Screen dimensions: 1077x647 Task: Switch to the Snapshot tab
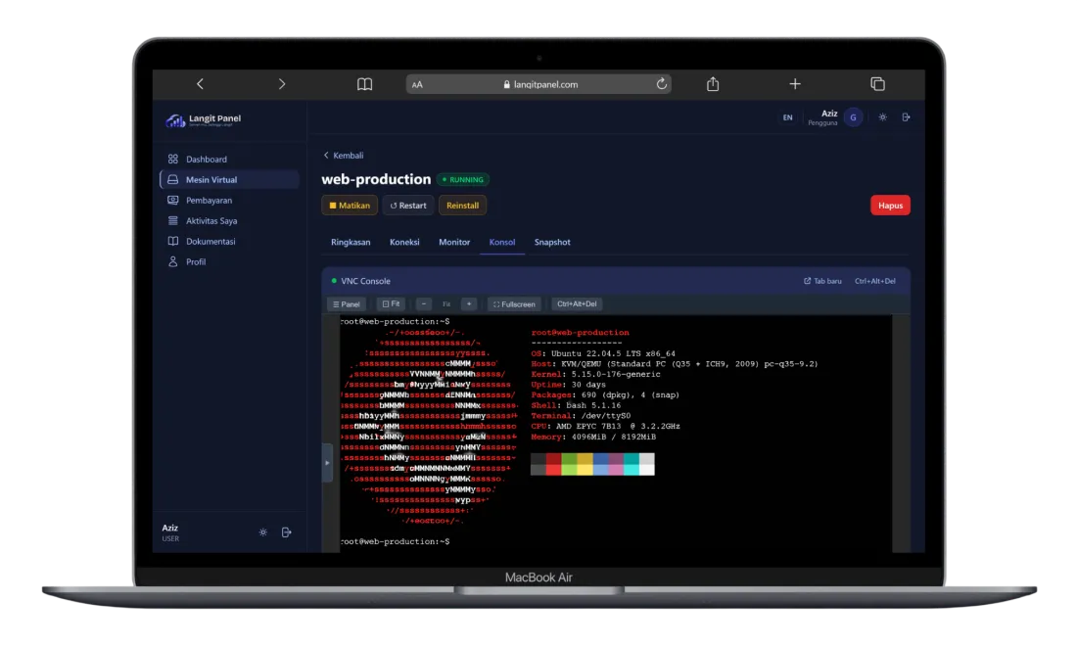pos(552,242)
